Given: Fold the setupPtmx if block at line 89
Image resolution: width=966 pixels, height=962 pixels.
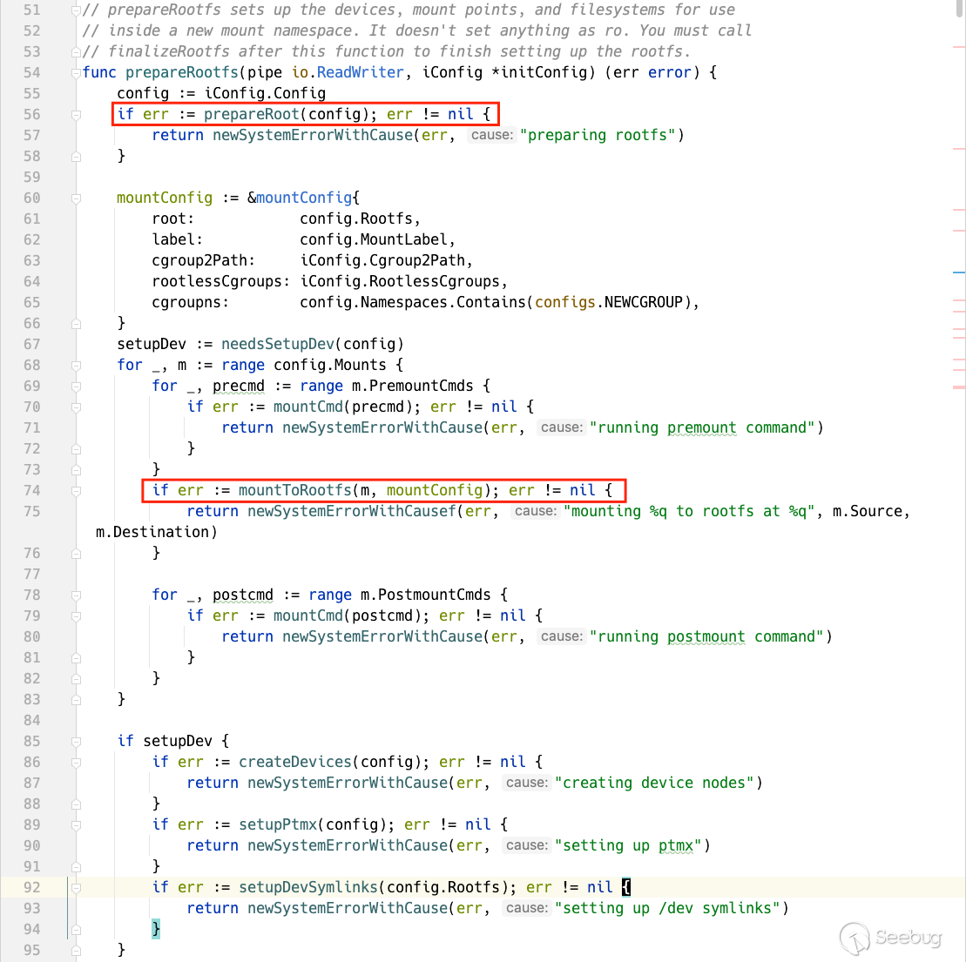Looking at the screenshot, I should [x=76, y=824].
